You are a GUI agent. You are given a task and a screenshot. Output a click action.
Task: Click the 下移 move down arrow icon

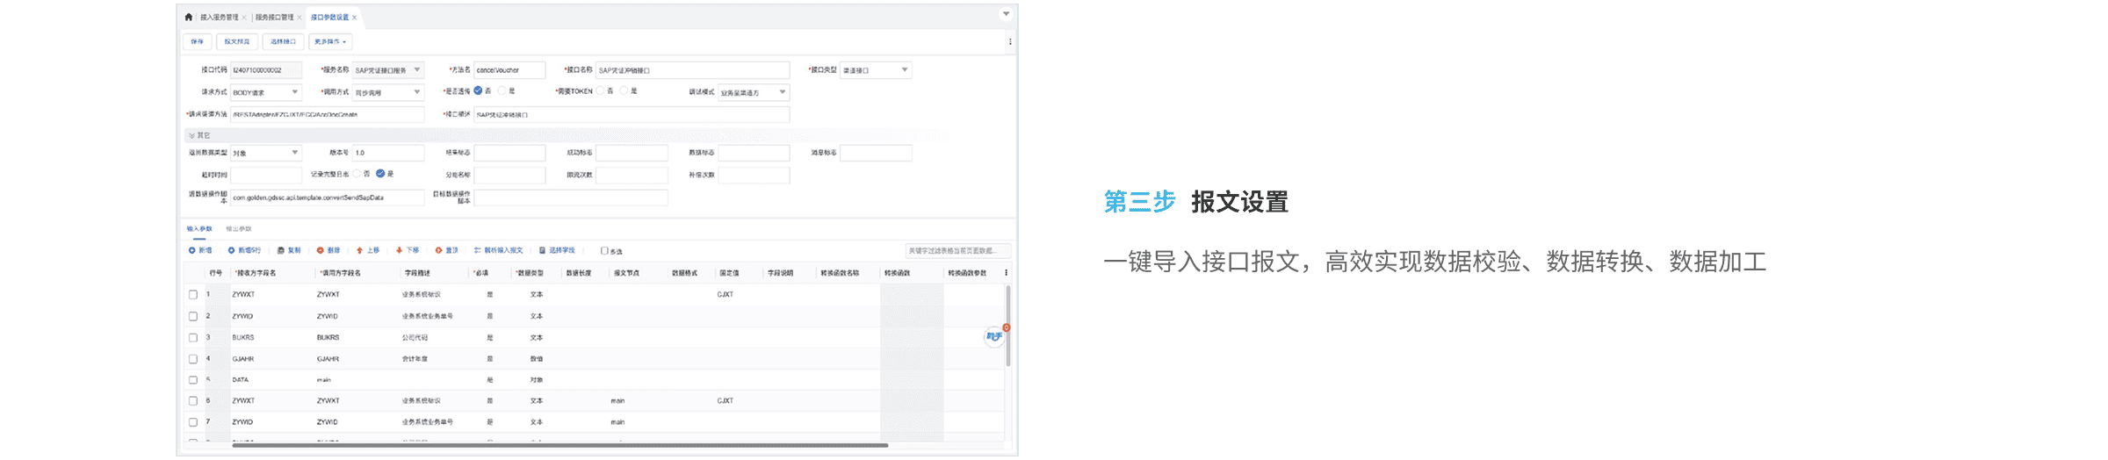[x=400, y=251]
